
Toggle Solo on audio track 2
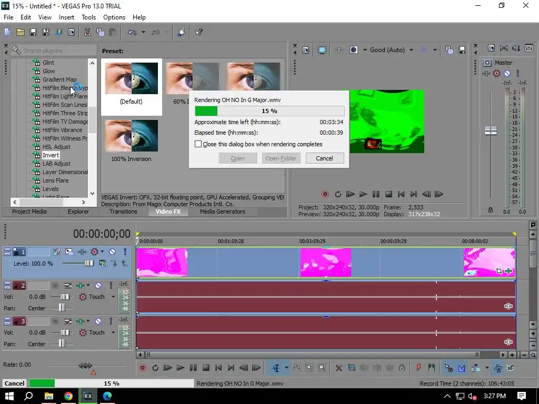pos(111,285)
